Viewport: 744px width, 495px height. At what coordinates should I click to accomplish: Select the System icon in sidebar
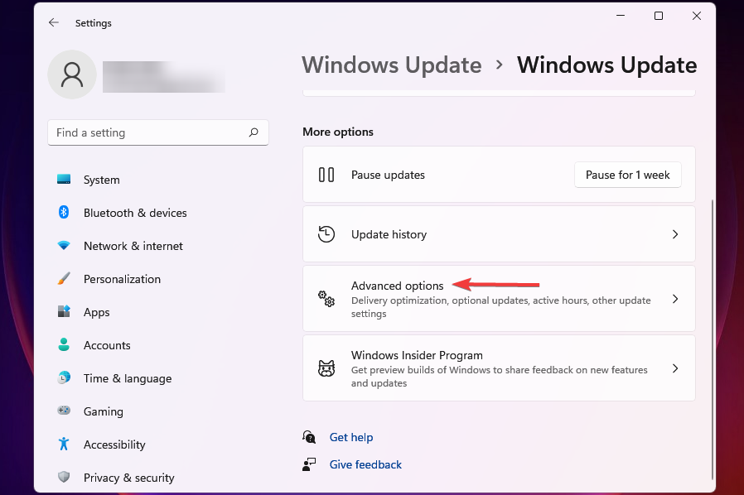pyautogui.click(x=64, y=180)
